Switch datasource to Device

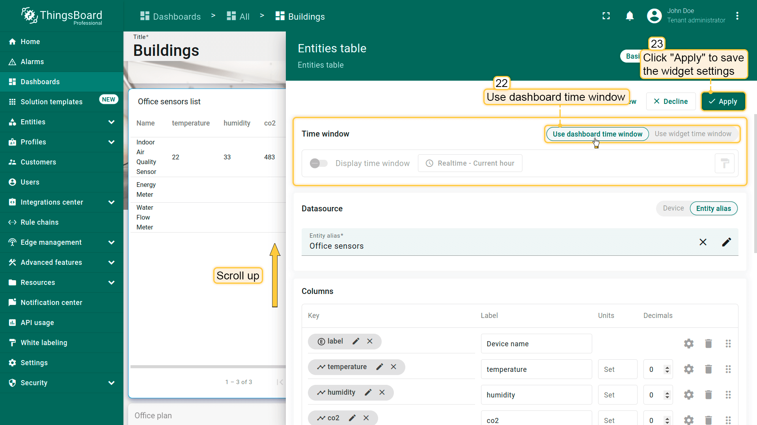coord(673,208)
